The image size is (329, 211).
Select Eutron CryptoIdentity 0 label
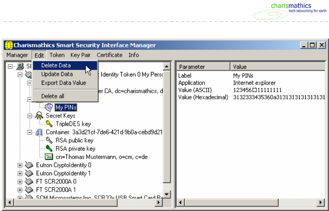click(64, 165)
